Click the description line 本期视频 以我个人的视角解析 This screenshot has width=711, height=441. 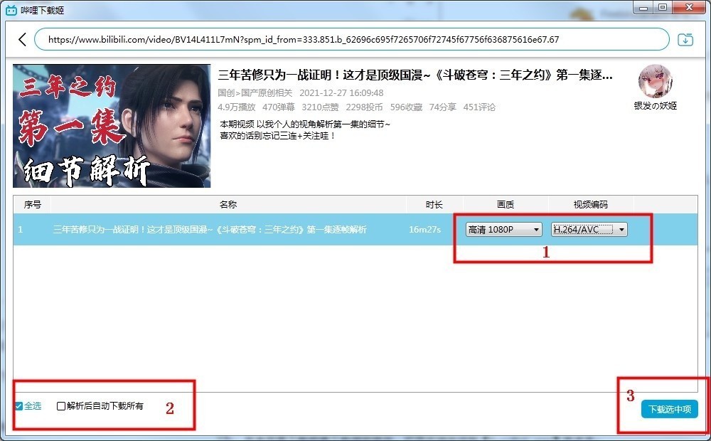tap(305, 124)
